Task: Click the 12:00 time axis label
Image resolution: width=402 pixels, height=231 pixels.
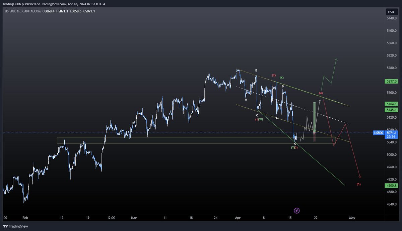Action: 111,218
